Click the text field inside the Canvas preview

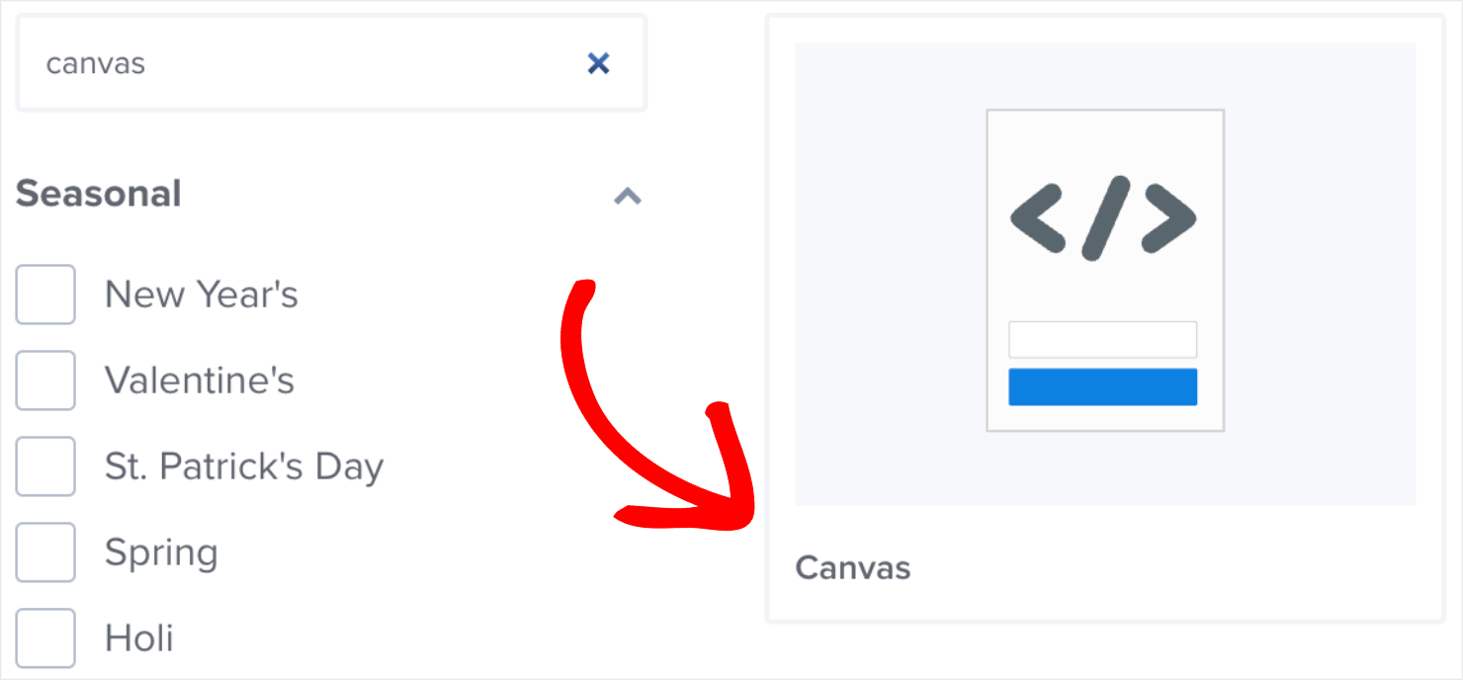click(1101, 339)
